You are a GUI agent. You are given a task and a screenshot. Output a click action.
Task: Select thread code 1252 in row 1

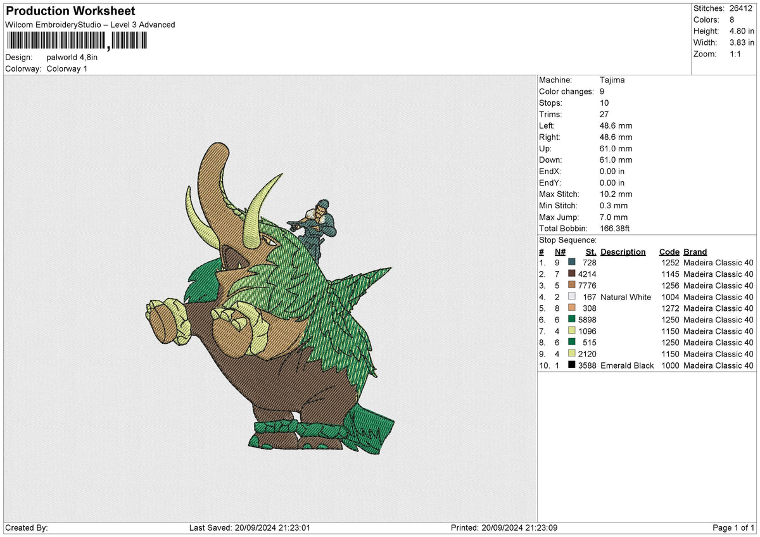pyautogui.click(x=669, y=263)
